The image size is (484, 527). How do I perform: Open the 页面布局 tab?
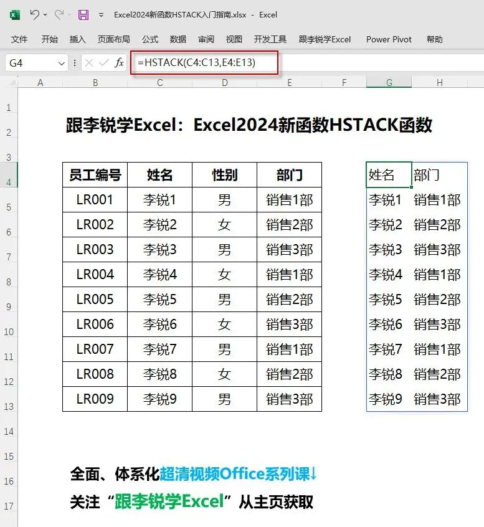pyautogui.click(x=113, y=39)
